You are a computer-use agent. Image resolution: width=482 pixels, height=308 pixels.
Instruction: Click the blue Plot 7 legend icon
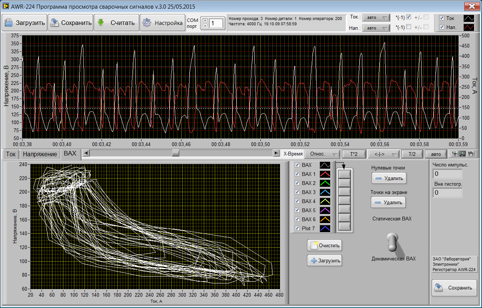point(325,228)
